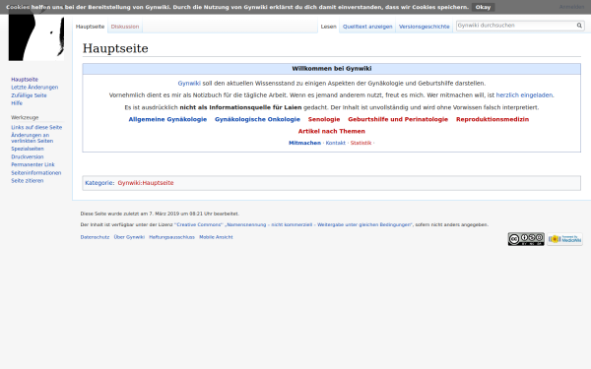Open the Powered by MediaWiki badge

click(x=564, y=239)
